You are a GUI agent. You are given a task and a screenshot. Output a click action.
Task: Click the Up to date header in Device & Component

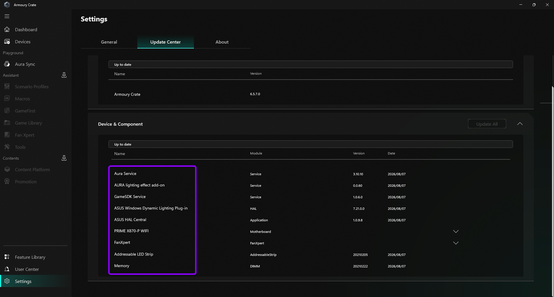tap(310, 144)
